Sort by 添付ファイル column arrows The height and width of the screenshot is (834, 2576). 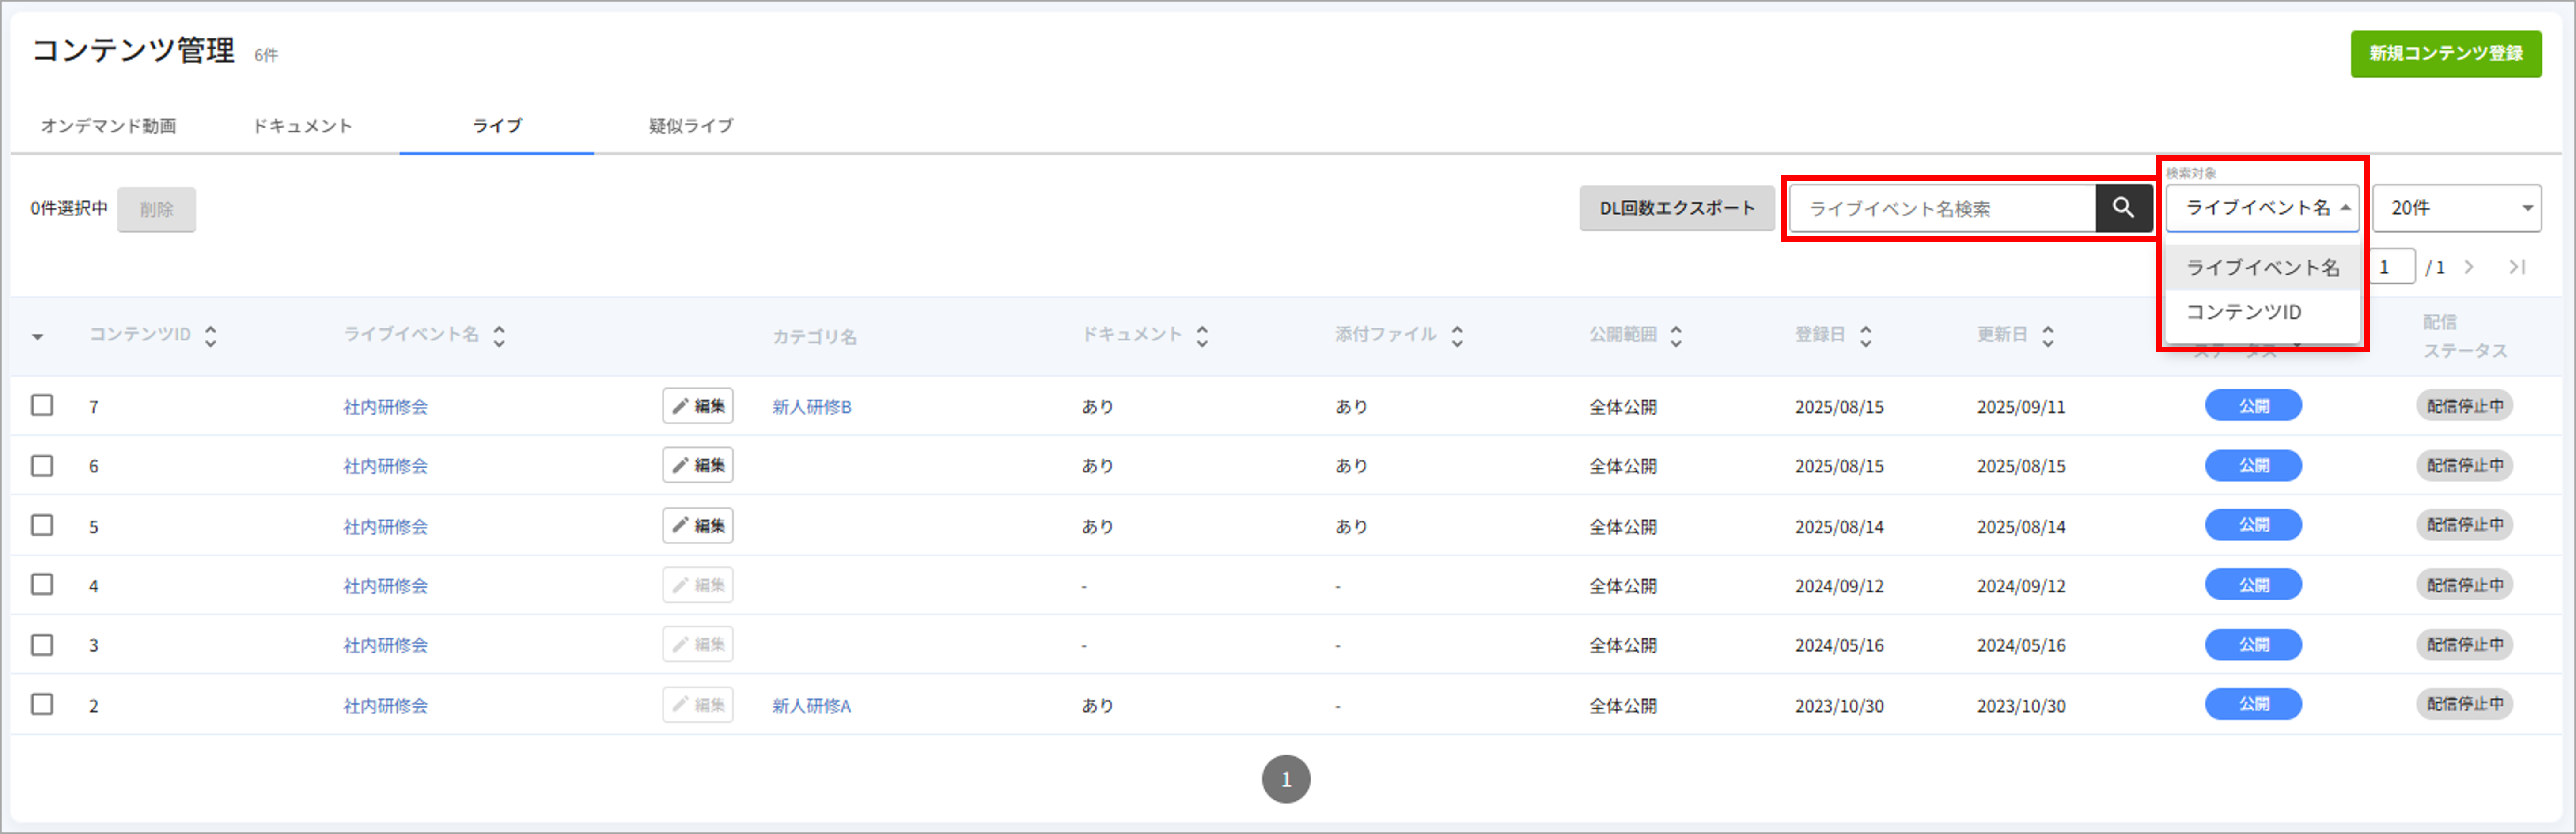point(1457,336)
